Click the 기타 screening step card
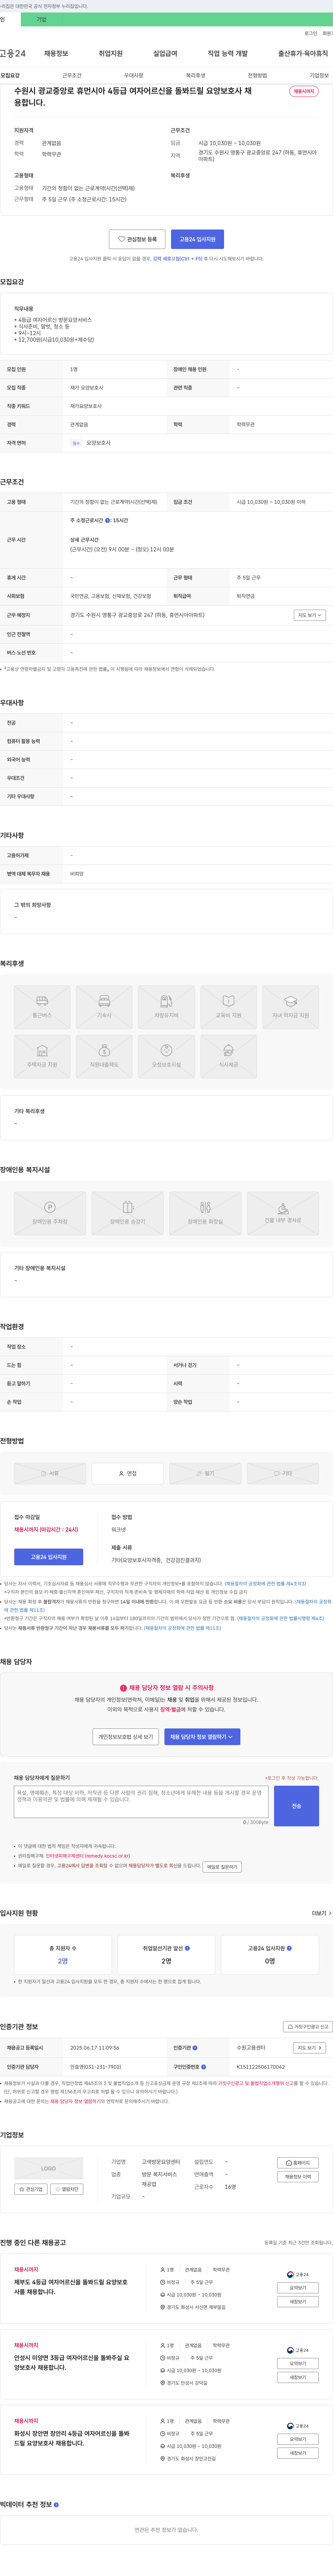 click(x=283, y=1473)
